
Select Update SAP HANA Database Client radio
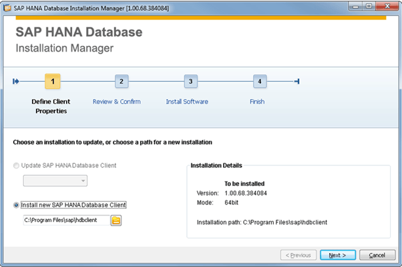(x=16, y=166)
